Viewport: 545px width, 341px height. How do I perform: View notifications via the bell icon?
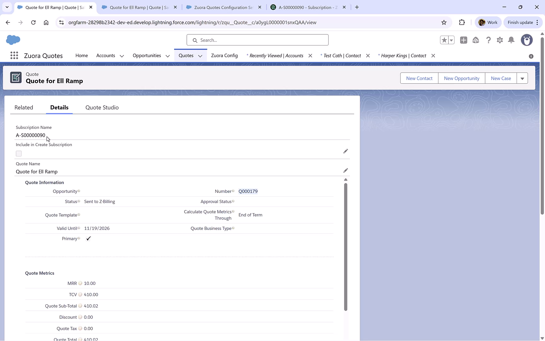(x=511, y=40)
